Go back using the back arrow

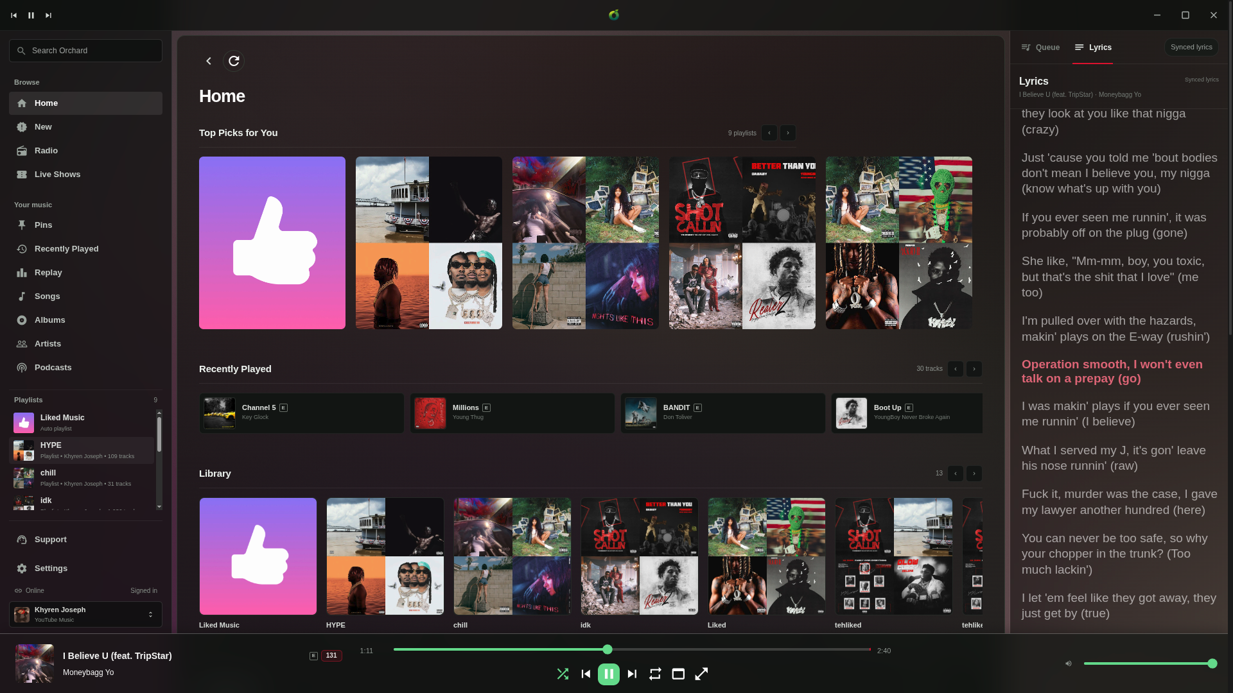point(209,61)
